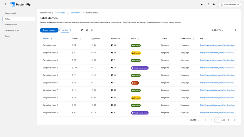Open the help question mark icon

pyautogui.click(x=214, y=4)
